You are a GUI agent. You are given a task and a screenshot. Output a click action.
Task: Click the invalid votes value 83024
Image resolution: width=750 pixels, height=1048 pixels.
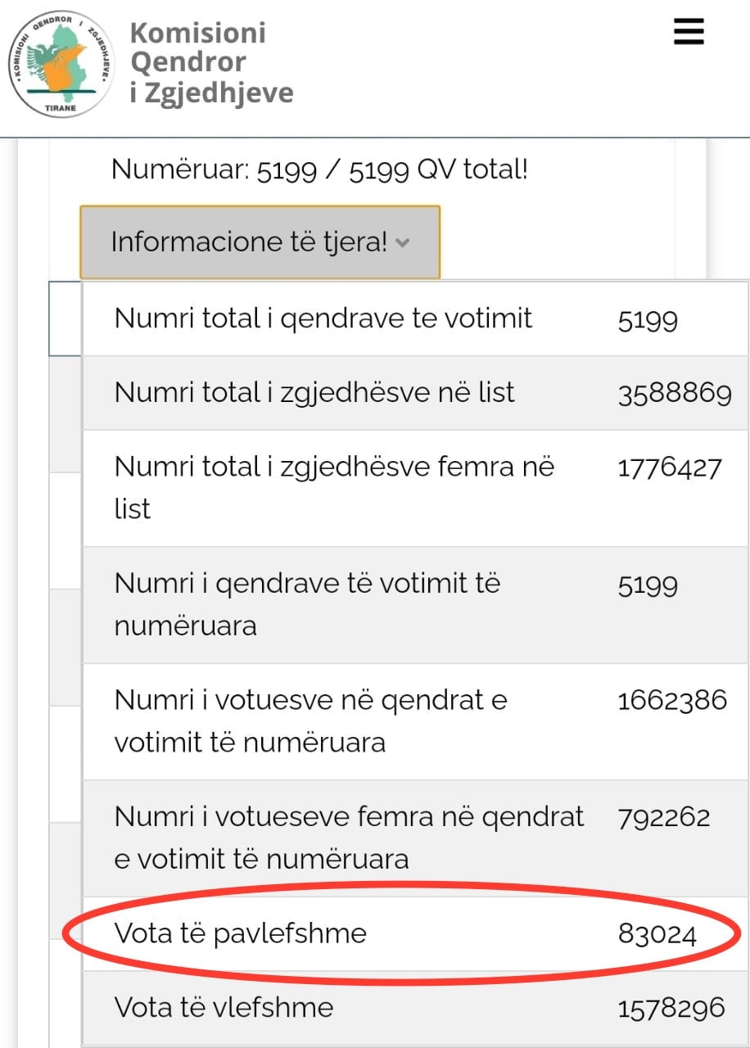[657, 934]
